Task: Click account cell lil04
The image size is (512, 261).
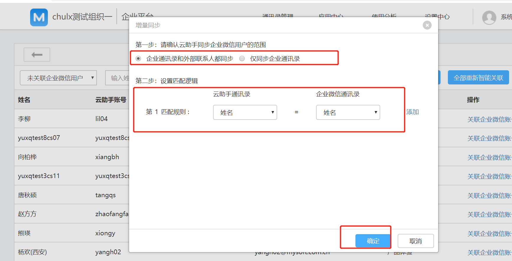Action: (x=101, y=119)
